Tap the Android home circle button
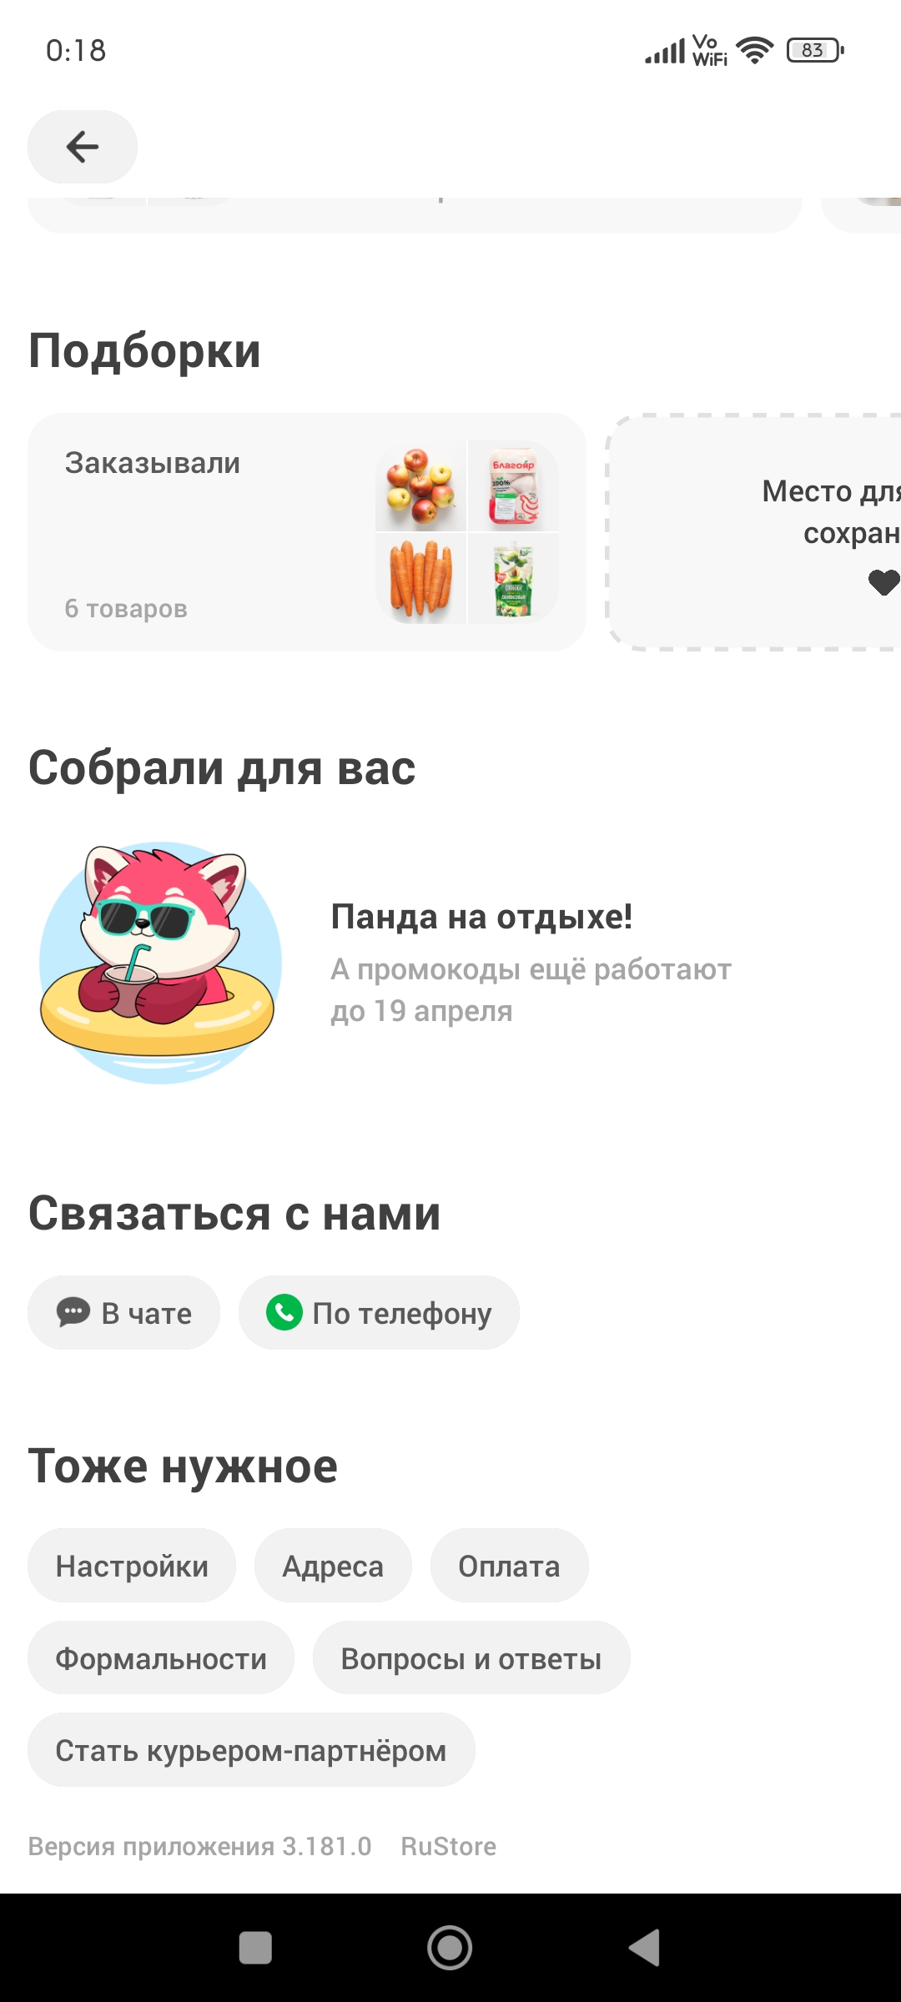Image resolution: width=901 pixels, height=2002 pixels. tap(450, 1948)
